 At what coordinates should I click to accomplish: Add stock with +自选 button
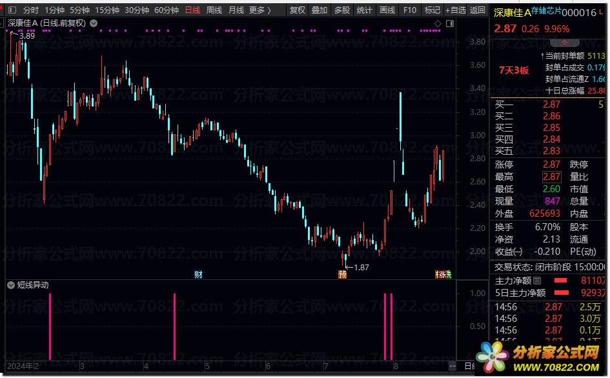pyautogui.click(x=455, y=10)
